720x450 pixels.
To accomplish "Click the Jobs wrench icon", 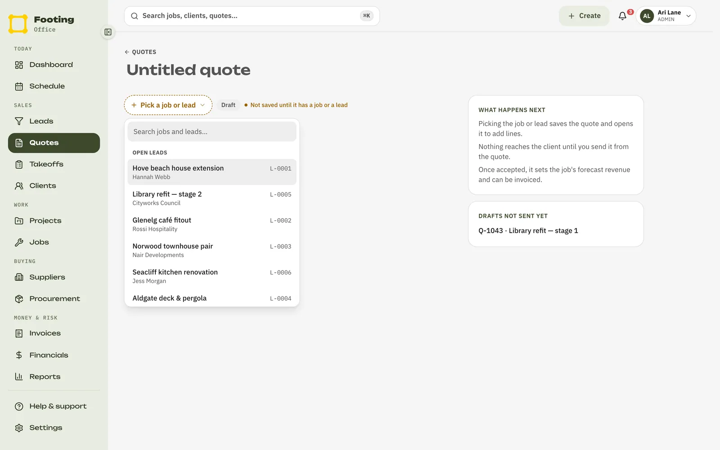I will pyautogui.click(x=19, y=242).
